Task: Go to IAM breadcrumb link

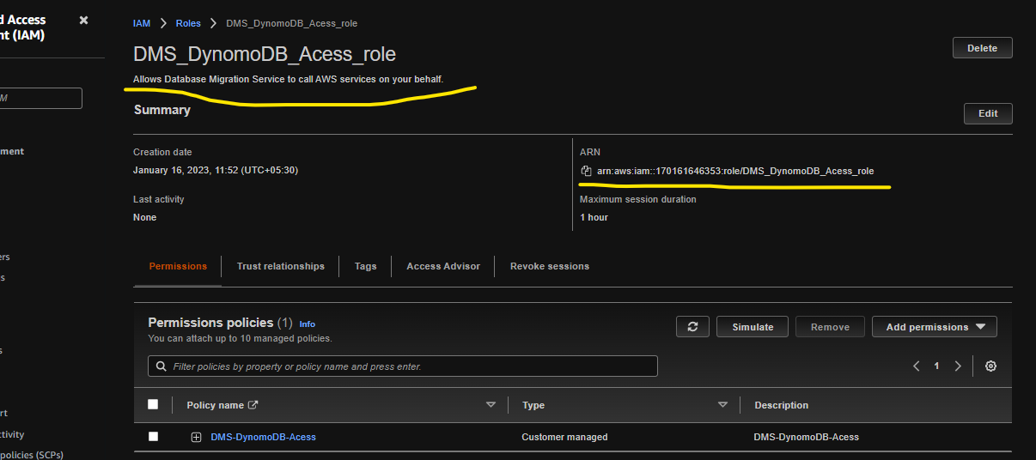Action: pos(142,23)
